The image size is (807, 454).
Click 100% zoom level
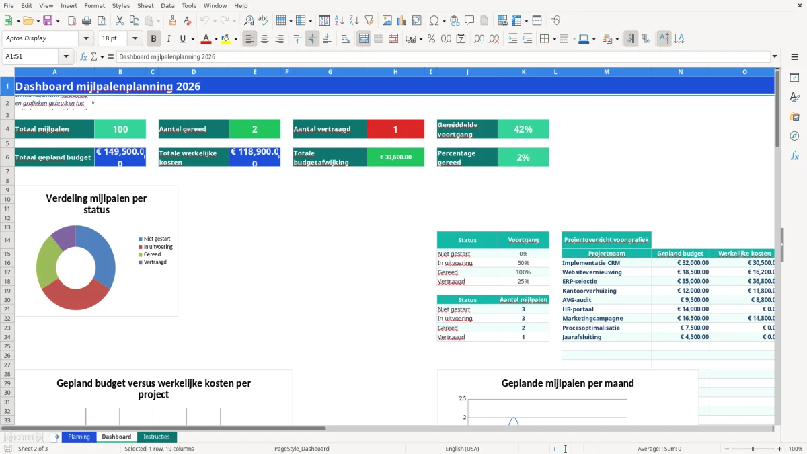pos(796,449)
